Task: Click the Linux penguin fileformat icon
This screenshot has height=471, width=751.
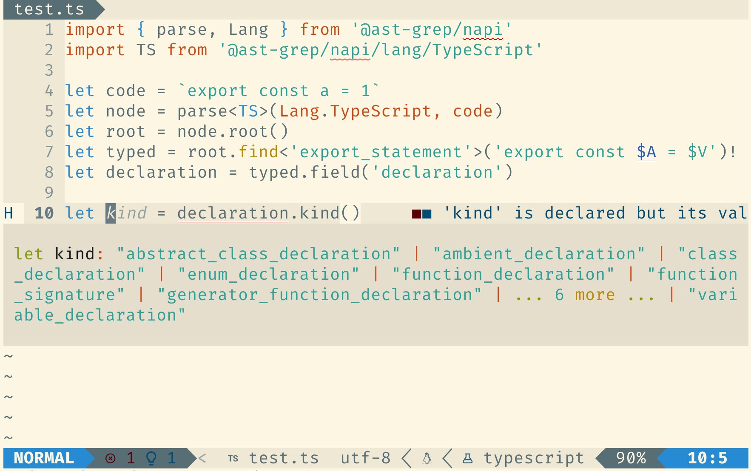Action: (427, 458)
